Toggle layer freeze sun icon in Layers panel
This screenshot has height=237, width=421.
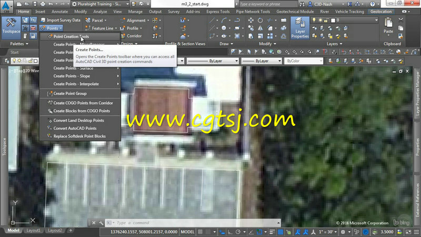coord(320,20)
